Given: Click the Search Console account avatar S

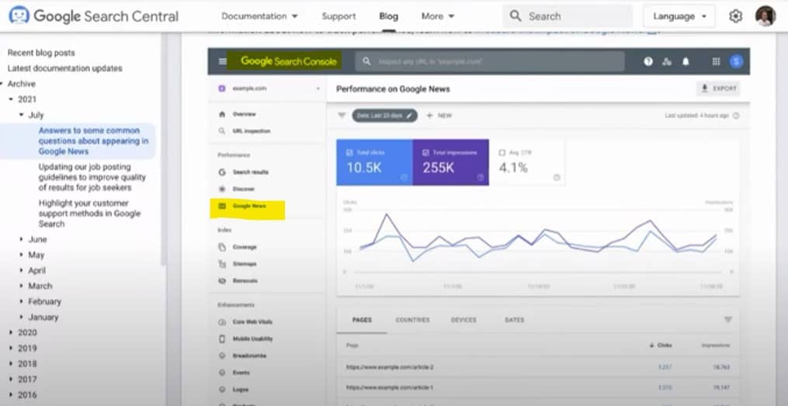Looking at the screenshot, I should pyautogui.click(x=737, y=61).
